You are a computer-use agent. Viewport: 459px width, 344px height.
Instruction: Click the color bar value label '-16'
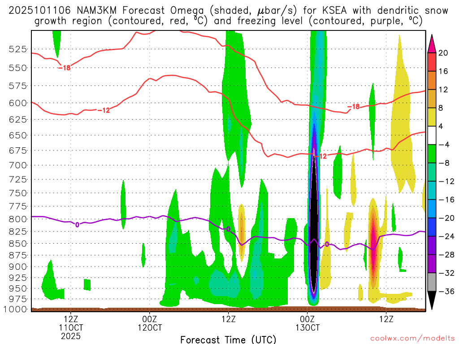click(446, 200)
